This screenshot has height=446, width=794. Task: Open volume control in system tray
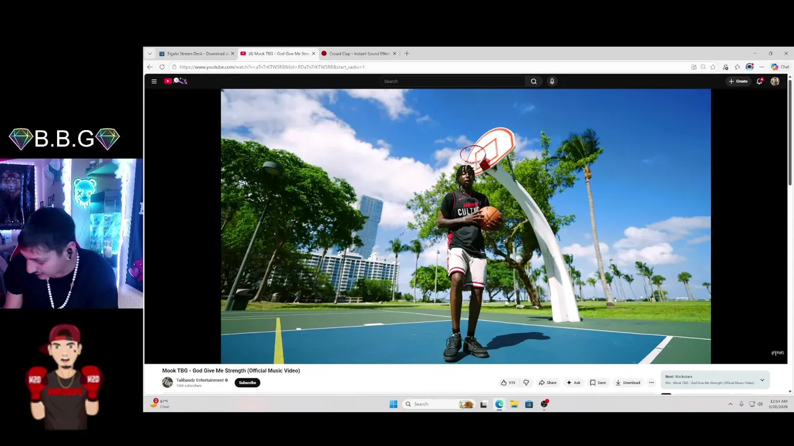click(760, 404)
